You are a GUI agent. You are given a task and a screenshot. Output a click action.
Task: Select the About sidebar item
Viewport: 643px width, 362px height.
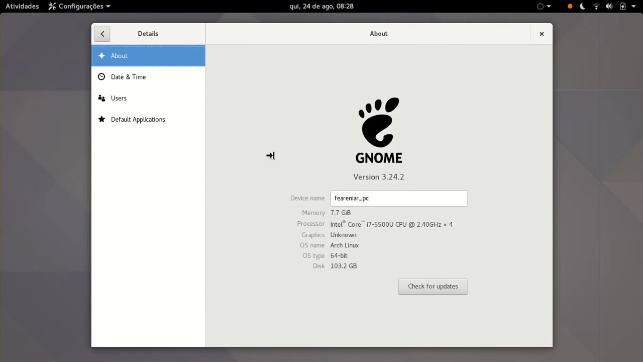pos(148,56)
